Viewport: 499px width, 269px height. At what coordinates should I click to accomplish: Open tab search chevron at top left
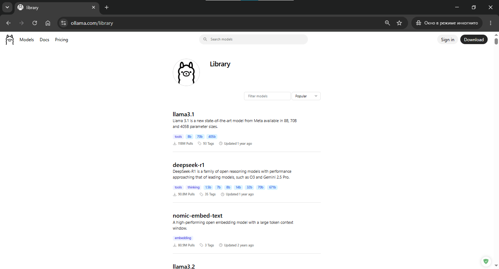pos(7,7)
